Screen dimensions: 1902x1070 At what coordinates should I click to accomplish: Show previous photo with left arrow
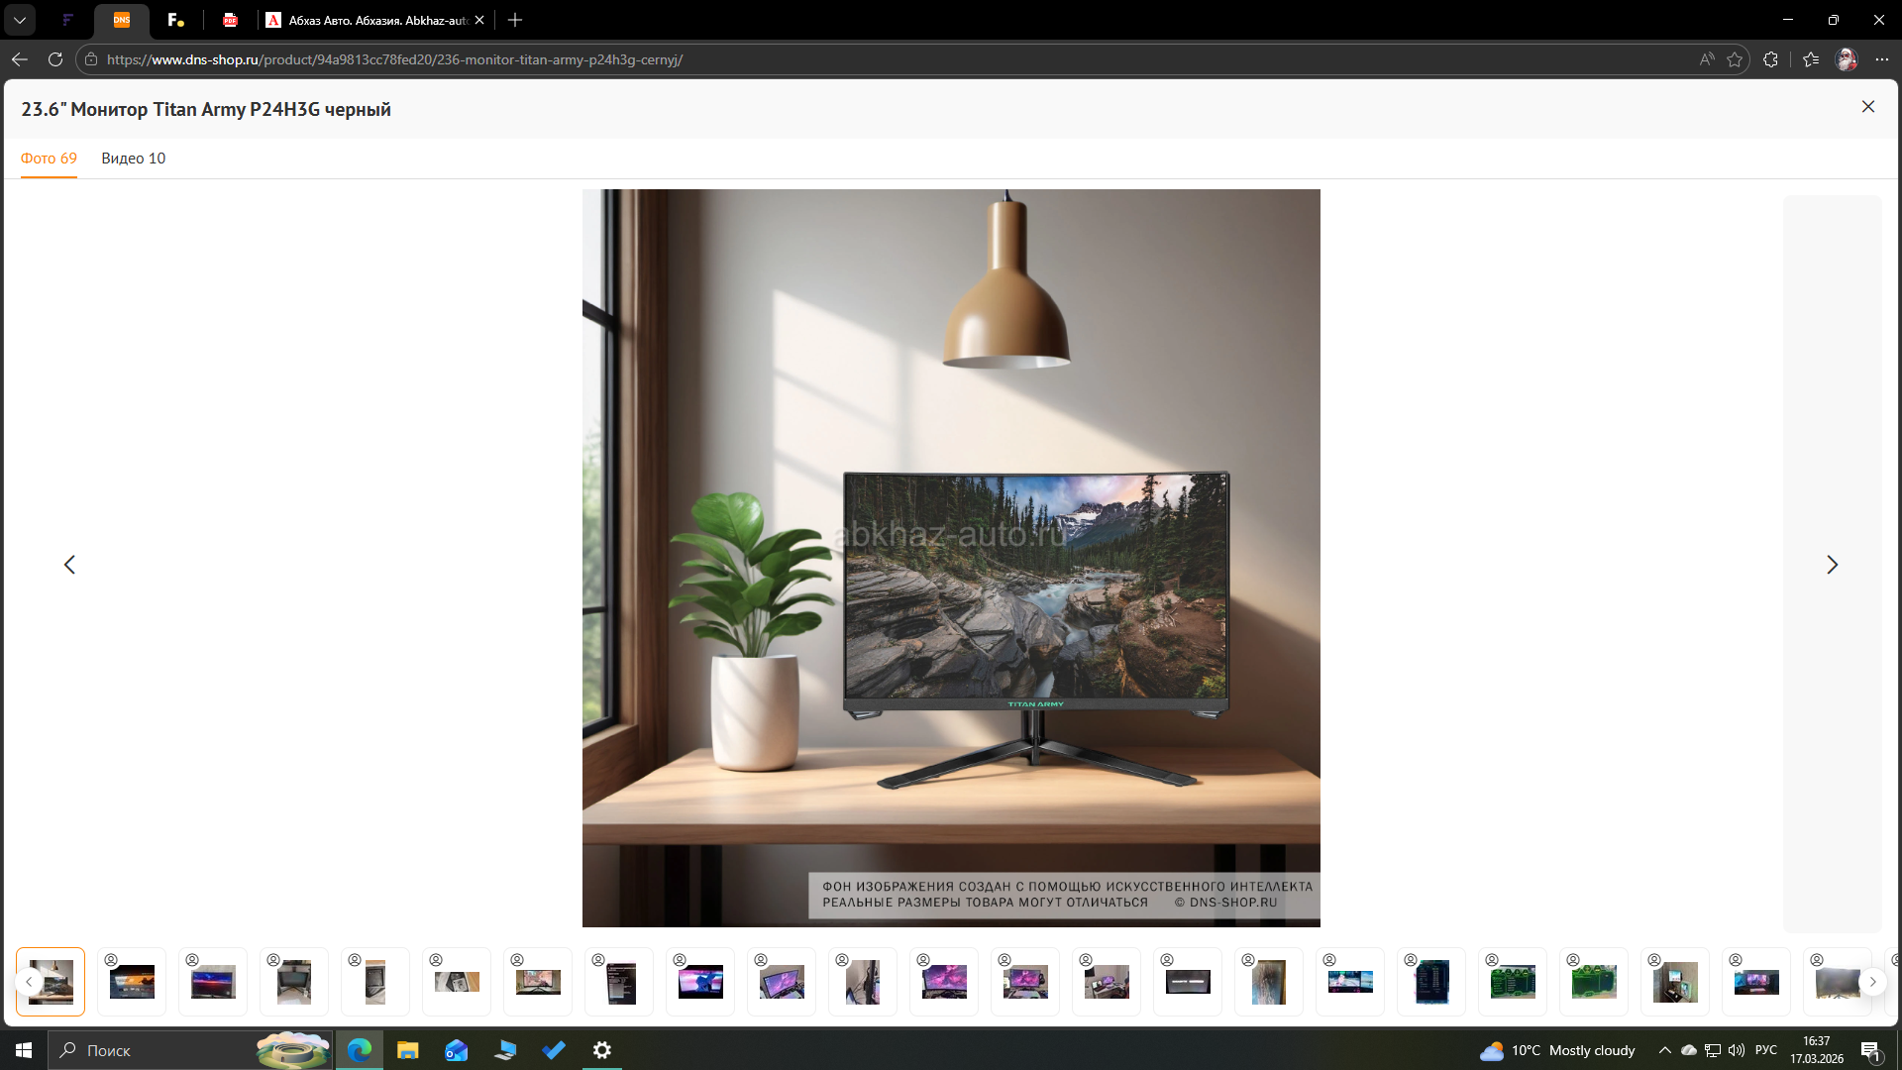coord(69,565)
